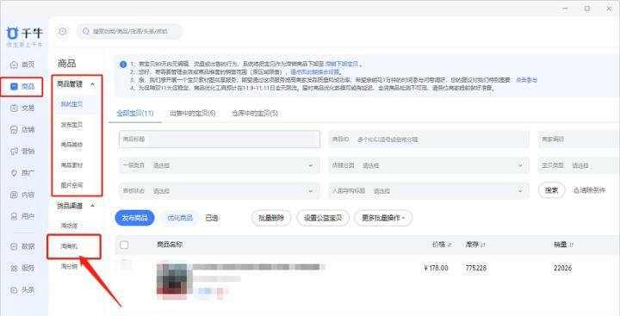The image size is (620, 316).
Task: Open 推广 promotion in the sidebar
Action: click(x=22, y=173)
